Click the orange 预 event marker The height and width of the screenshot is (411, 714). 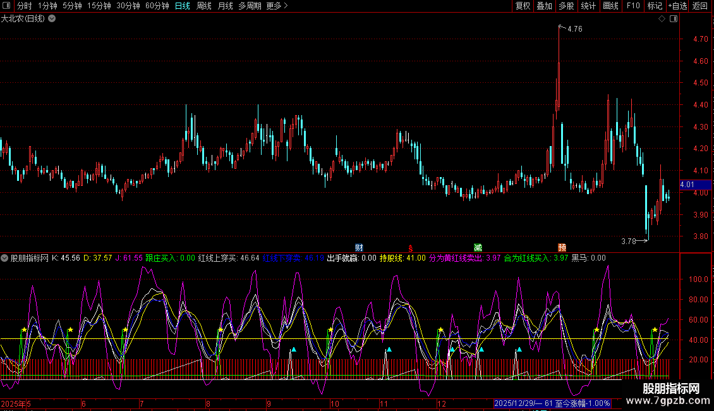(x=562, y=247)
